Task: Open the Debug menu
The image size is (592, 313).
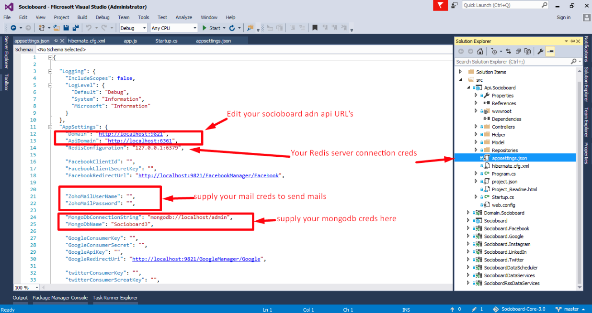Action: (102, 17)
